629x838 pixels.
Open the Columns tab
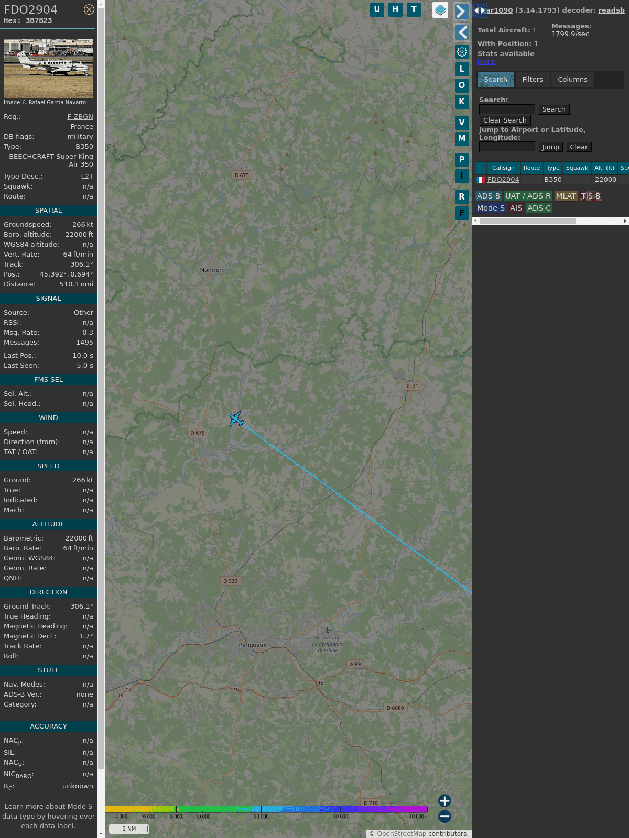tap(572, 80)
